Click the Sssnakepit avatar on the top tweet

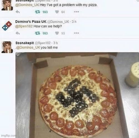pos(7,5)
